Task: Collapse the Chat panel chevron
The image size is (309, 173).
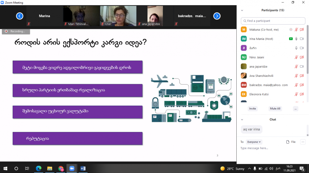Action: tap(242, 120)
